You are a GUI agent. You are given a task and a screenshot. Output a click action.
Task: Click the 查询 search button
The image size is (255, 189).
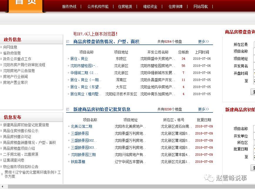[x=254, y=92]
